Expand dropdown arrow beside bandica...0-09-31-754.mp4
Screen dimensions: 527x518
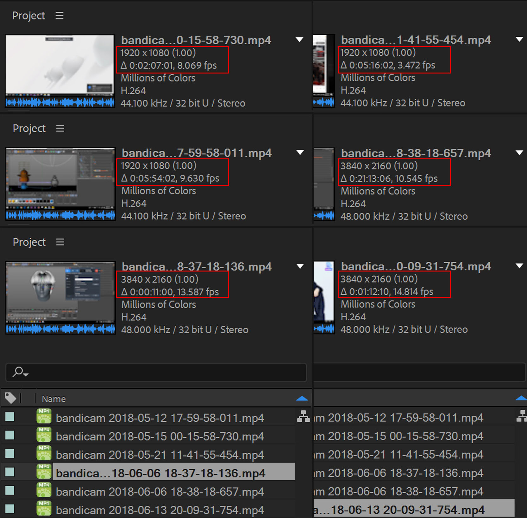tap(519, 266)
